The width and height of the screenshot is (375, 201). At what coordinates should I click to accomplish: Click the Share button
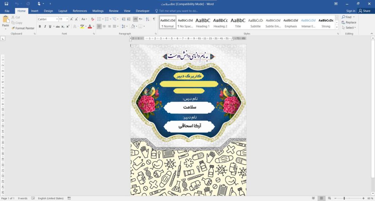364,11
